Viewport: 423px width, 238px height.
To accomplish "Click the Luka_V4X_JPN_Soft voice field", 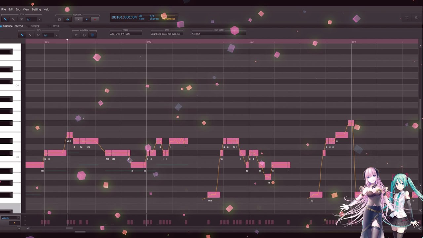I will tap(126, 34).
